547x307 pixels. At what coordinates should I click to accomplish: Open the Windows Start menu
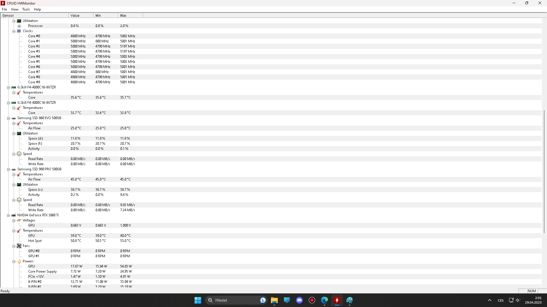click(198, 300)
